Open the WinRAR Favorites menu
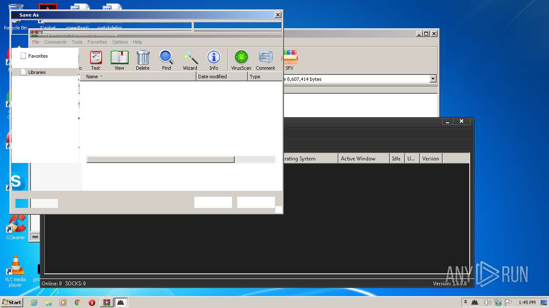Viewport: 549px width, 308px height. tap(97, 42)
